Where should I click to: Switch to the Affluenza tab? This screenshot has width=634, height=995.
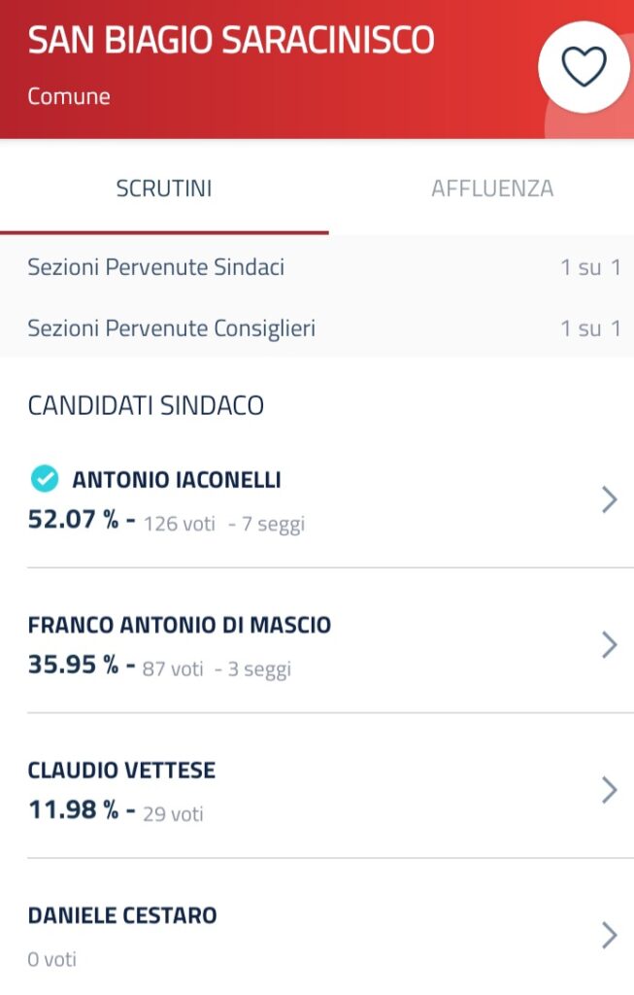click(492, 189)
